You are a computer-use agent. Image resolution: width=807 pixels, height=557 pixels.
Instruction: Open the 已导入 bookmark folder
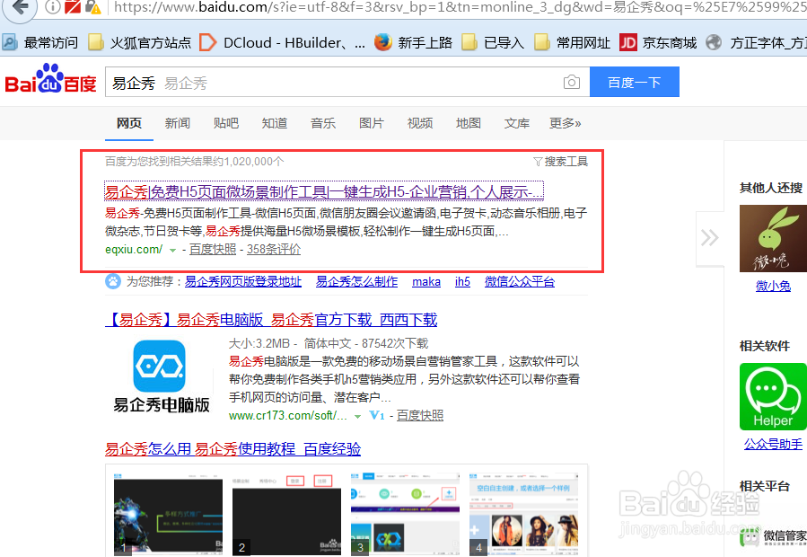pos(493,42)
